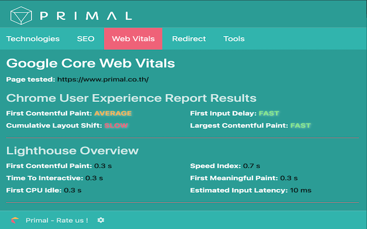
Task: Click the 'Time To Interactive:' label
Action: pos(45,178)
